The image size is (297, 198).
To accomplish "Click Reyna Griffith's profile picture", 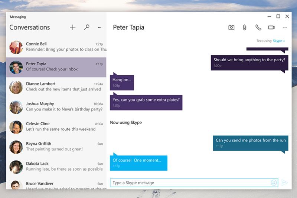I will coord(16,147).
